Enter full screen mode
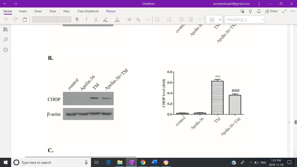The image size is (297, 167). coord(284,11)
